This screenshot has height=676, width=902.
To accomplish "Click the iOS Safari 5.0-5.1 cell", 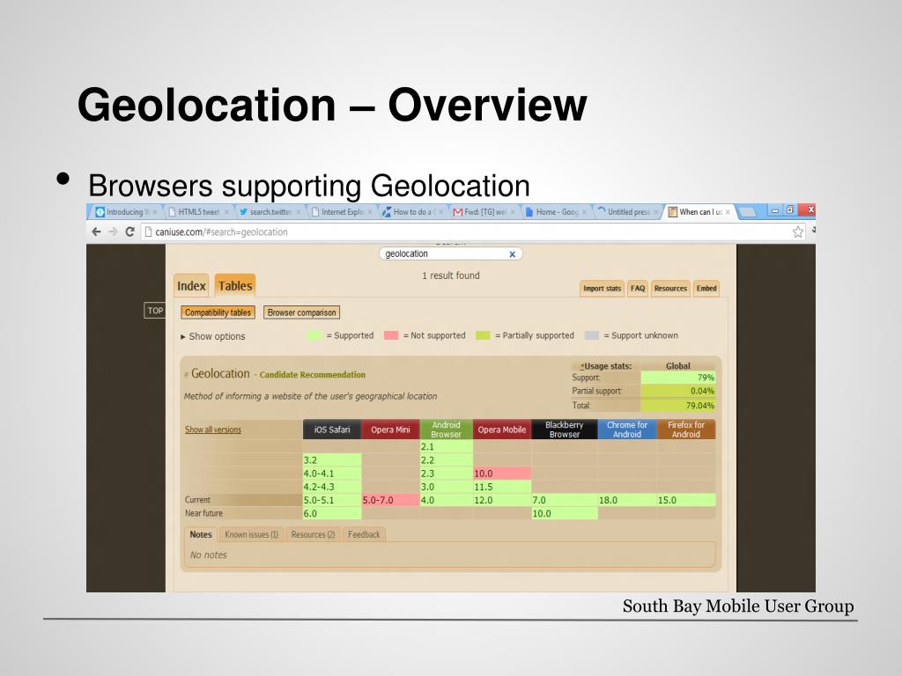I will pyautogui.click(x=332, y=500).
